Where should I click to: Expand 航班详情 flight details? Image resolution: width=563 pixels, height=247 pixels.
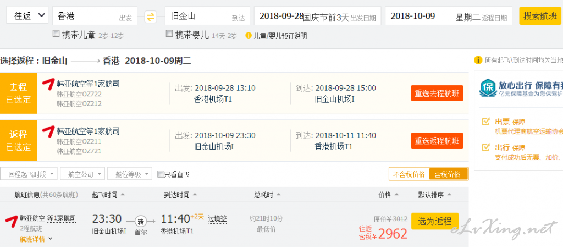pos(36,239)
